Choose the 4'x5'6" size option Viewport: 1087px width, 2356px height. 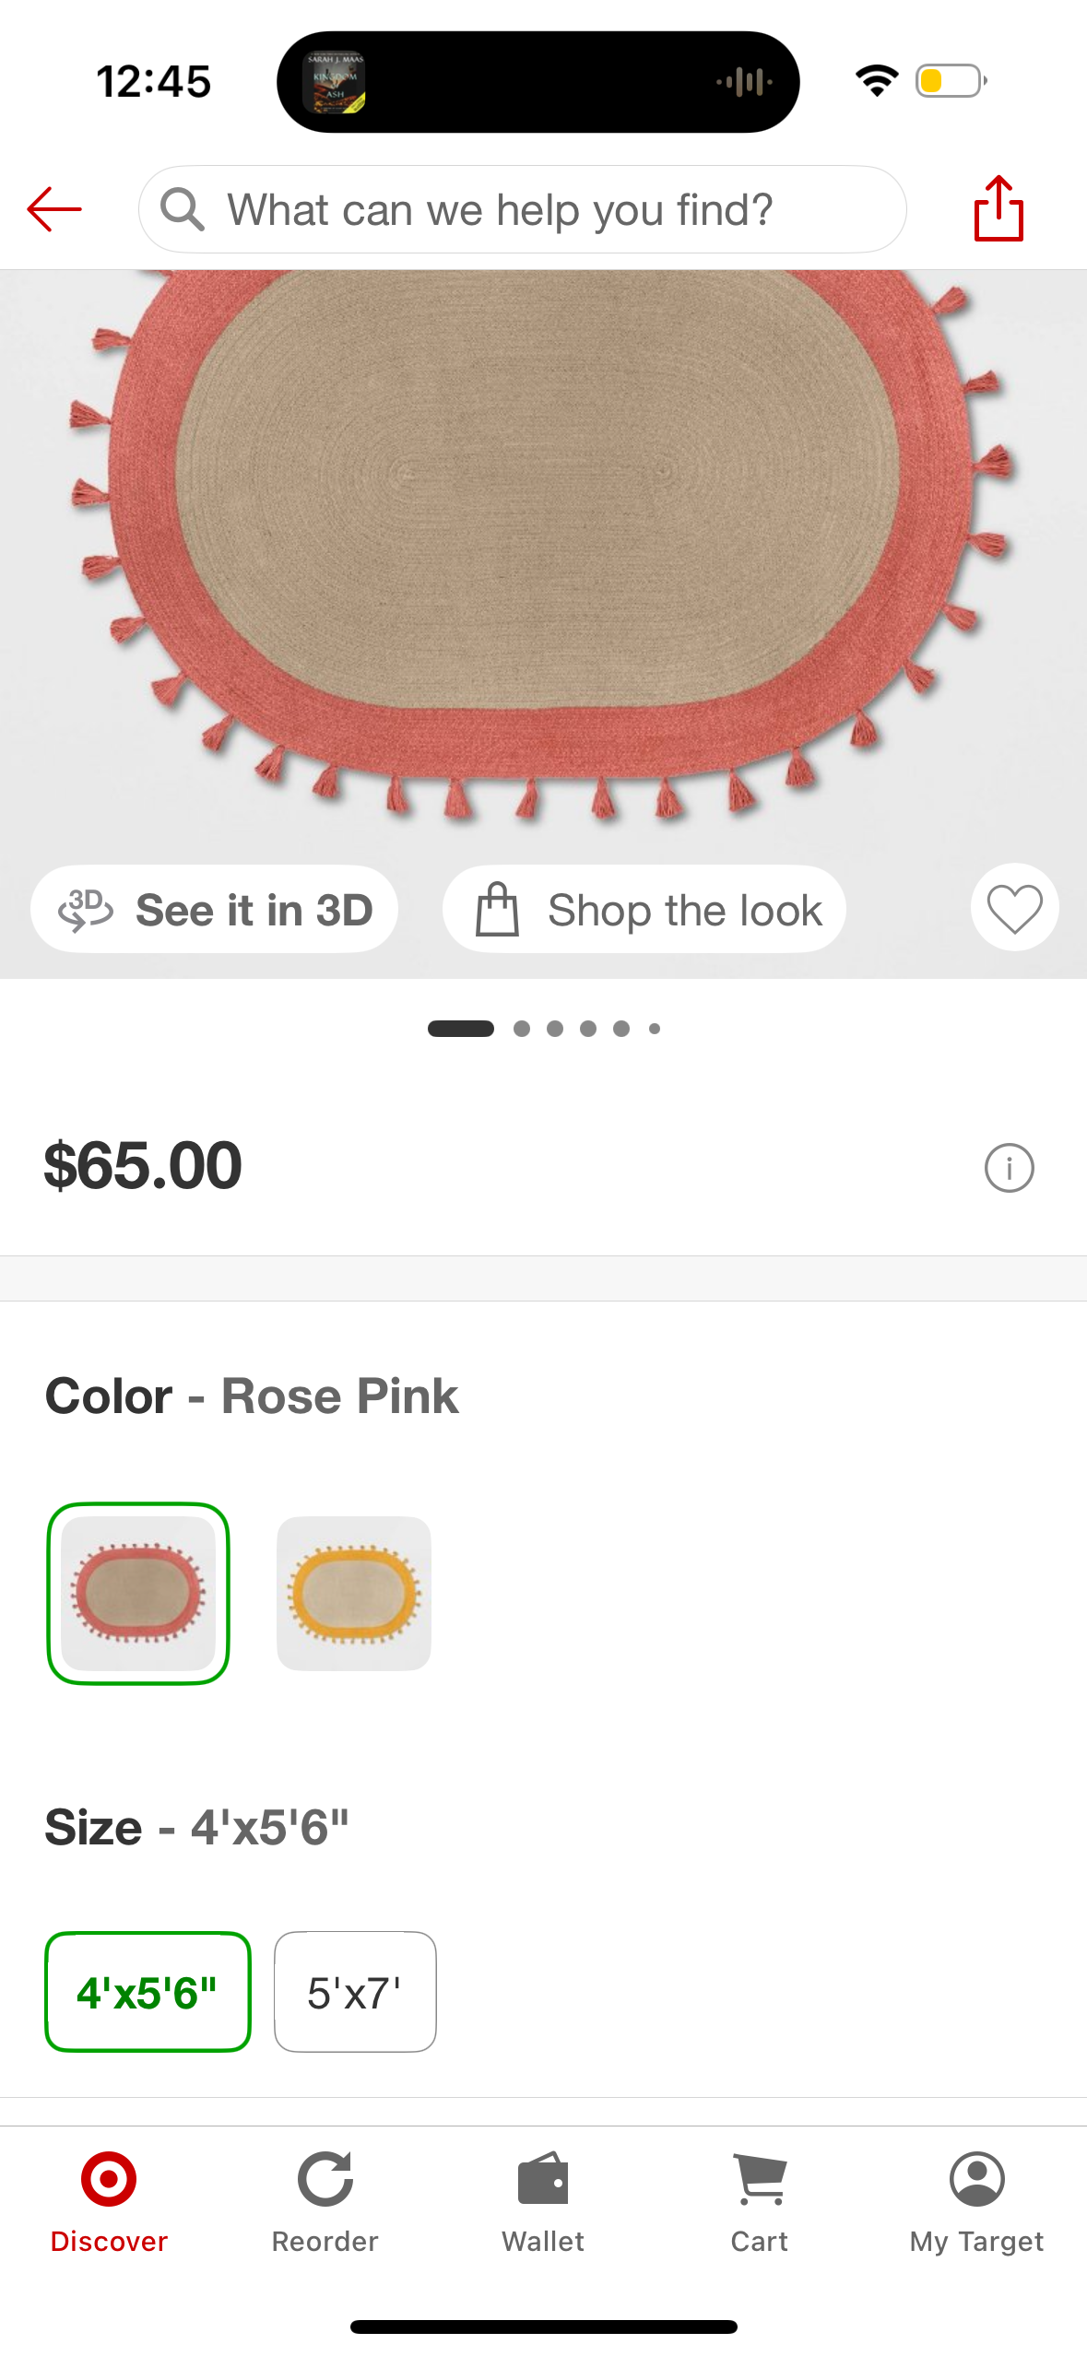(x=148, y=1992)
